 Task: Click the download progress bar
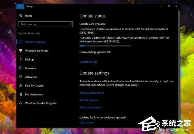pos(105,46)
